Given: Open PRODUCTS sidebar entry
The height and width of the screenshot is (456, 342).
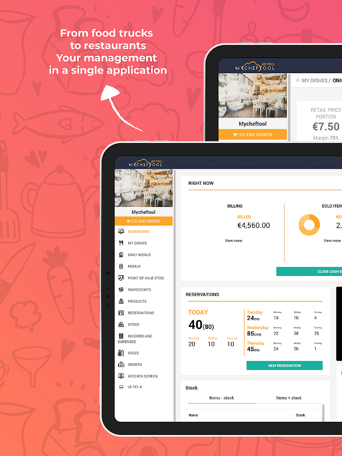Looking at the screenshot, I should pyautogui.click(x=137, y=302).
